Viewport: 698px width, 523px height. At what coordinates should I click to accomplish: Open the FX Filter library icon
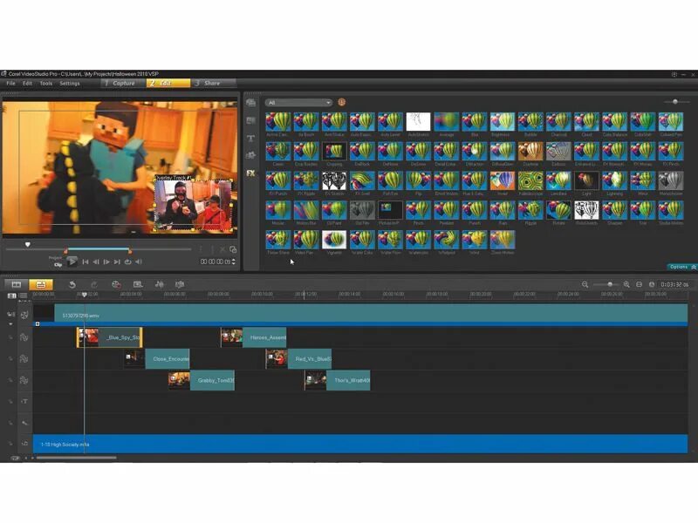pyautogui.click(x=250, y=173)
